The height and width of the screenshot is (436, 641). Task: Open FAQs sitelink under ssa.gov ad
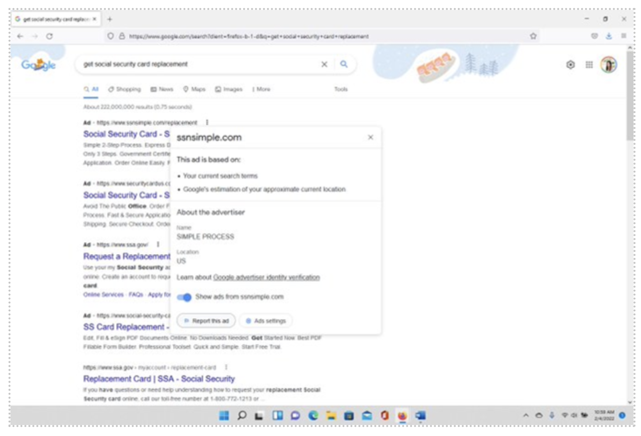point(136,295)
